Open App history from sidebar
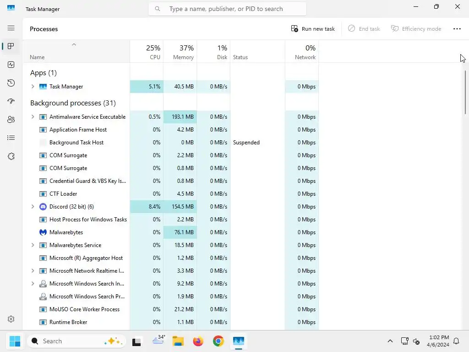 [11, 83]
